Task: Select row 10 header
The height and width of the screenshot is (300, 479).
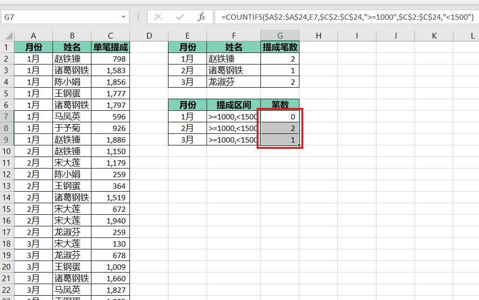Action: coord(7,151)
